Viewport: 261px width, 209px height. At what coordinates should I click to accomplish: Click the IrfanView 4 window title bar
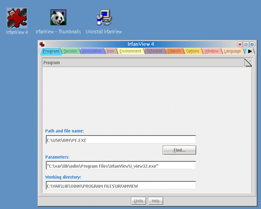pyautogui.click(x=141, y=44)
